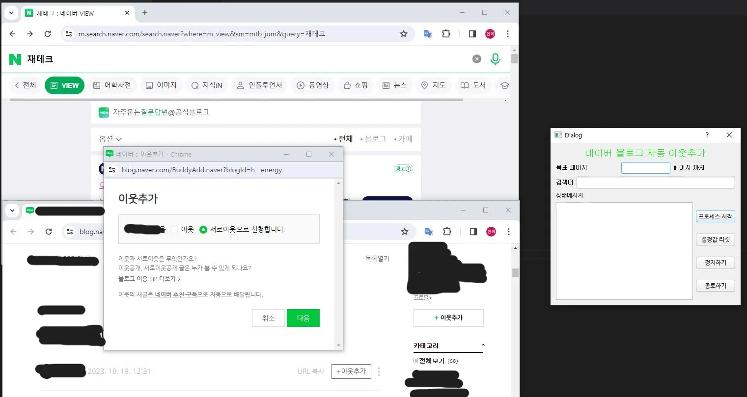
Task: Select the 서로이웃 radio button
Action: (x=203, y=229)
